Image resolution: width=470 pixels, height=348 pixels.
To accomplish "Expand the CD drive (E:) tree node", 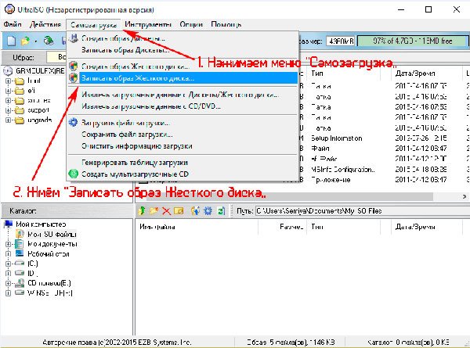I will (9, 283).
